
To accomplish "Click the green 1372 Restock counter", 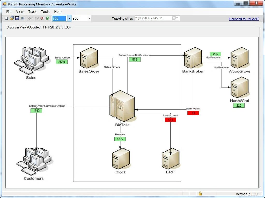I will click(120, 139).
